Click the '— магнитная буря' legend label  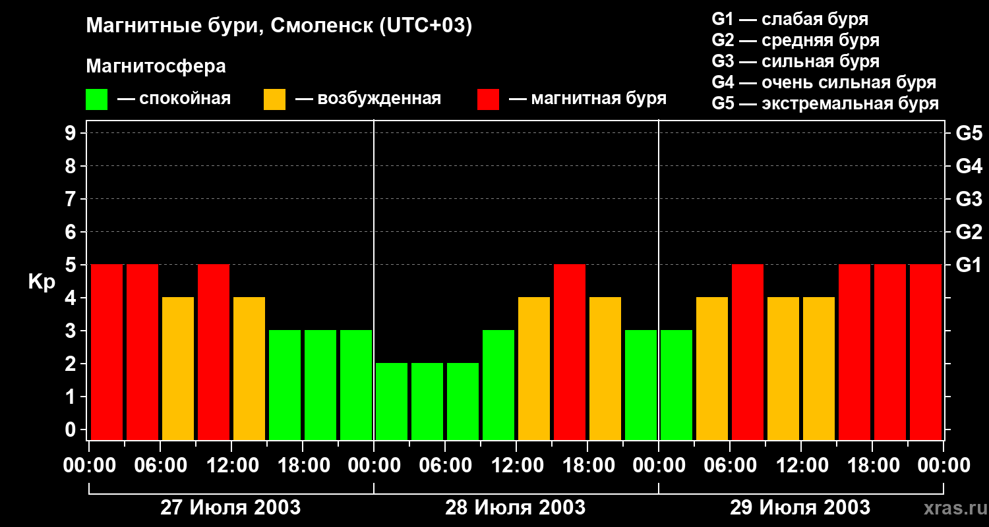pos(587,99)
